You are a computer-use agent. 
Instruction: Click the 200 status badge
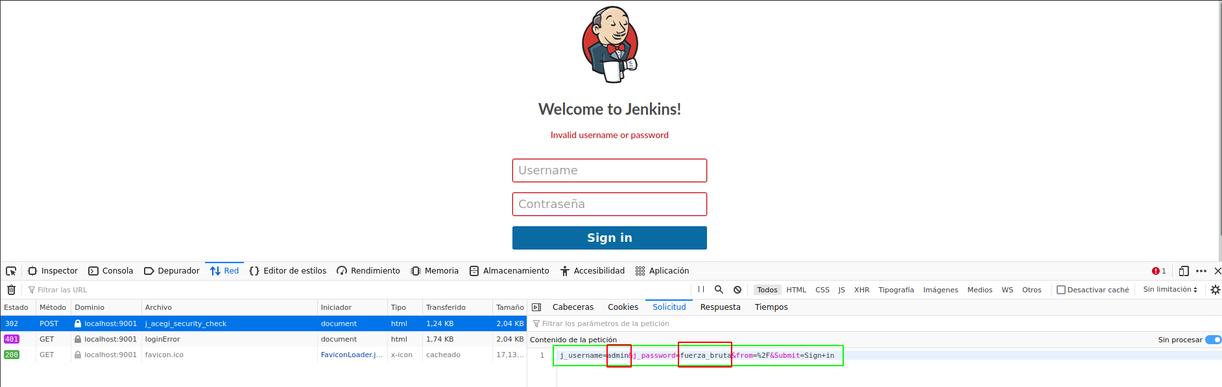(12, 355)
